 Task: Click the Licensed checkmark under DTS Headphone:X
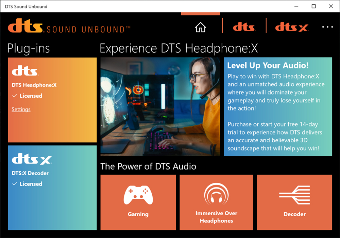click(15, 96)
